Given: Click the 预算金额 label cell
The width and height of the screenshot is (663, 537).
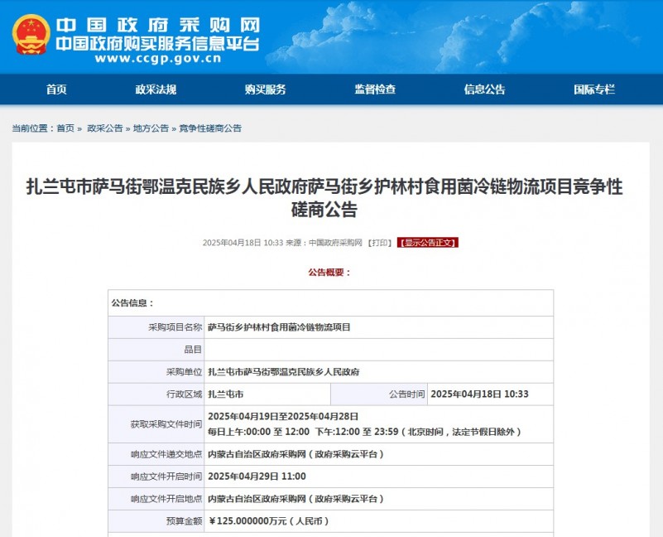Looking at the screenshot, I should (156, 521).
